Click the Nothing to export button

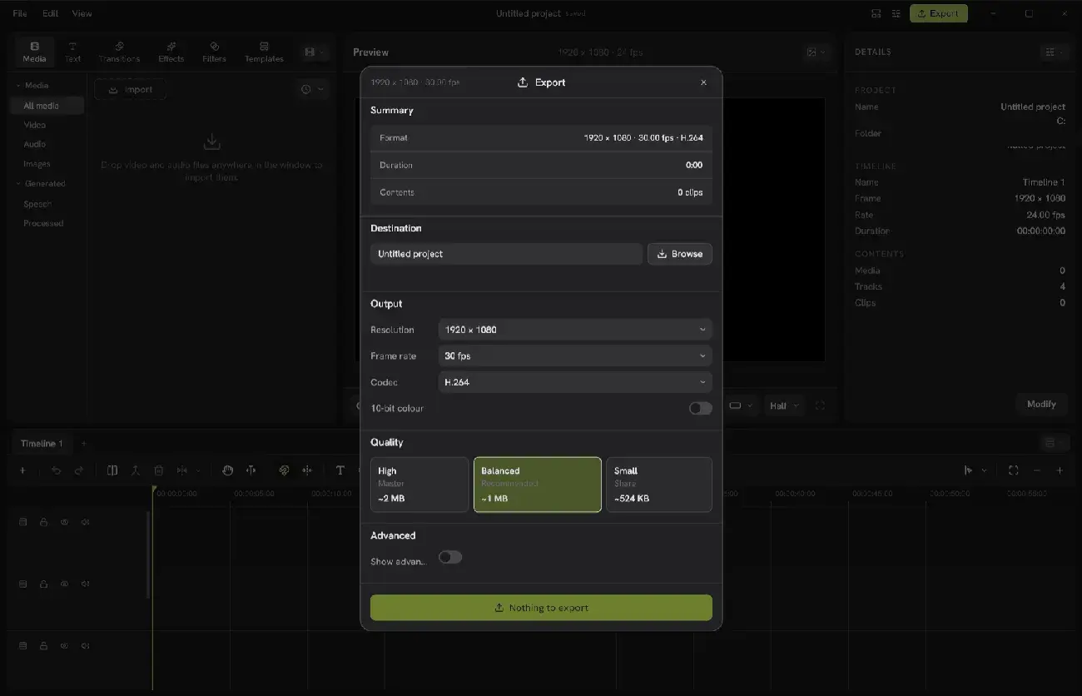coord(541,608)
